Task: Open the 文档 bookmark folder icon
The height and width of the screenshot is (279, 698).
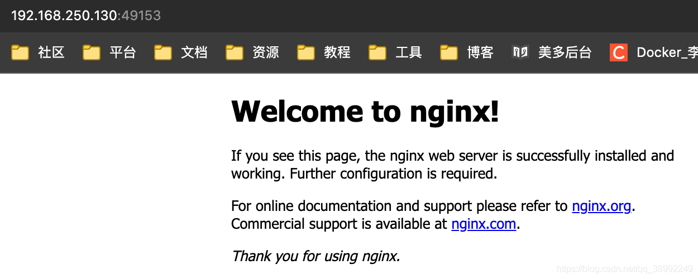Action: [x=163, y=52]
